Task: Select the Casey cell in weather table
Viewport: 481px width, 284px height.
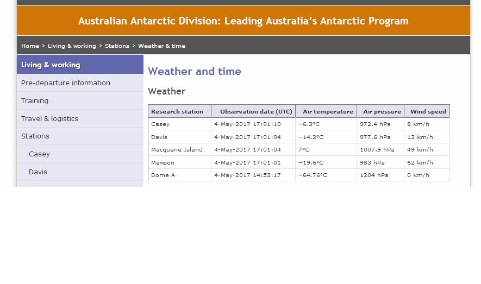Action: click(x=179, y=124)
